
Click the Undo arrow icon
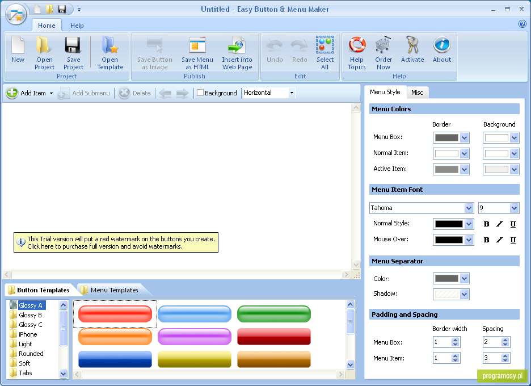[x=275, y=45]
